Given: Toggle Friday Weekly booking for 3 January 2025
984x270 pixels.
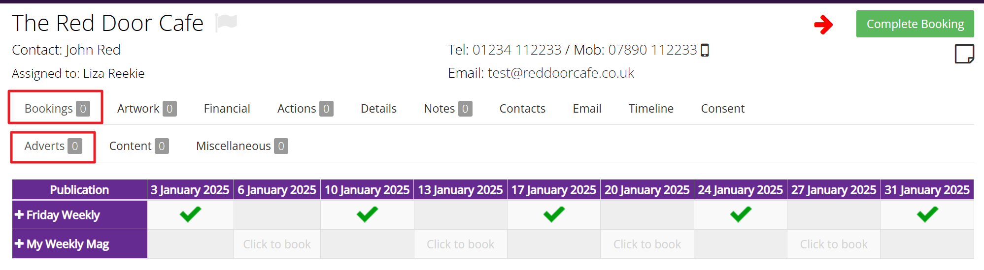Looking at the screenshot, I should 190,214.
